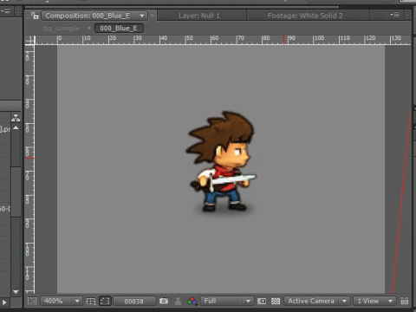Toggle the transparency grid
Screen dimensions: 416x312
tap(276, 301)
